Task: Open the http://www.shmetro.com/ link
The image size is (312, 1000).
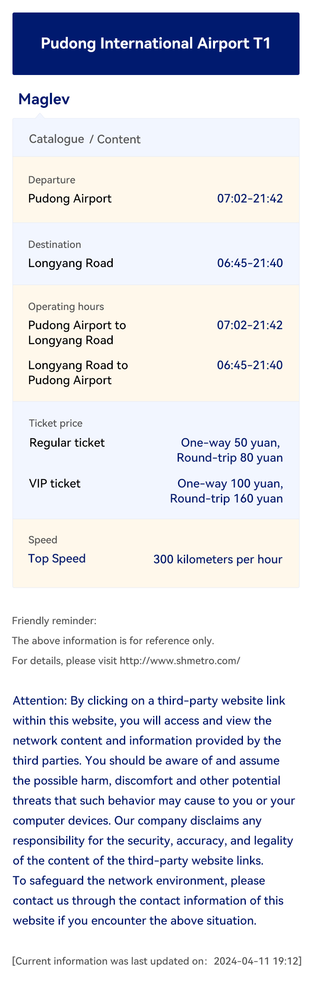Action: [x=180, y=660]
